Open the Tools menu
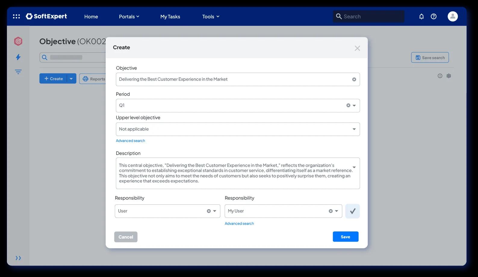The image size is (478, 277). click(x=211, y=17)
